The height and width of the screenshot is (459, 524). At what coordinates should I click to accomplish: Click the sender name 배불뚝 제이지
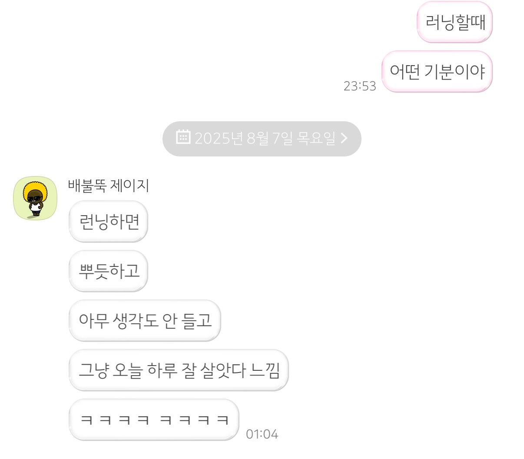point(108,186)
